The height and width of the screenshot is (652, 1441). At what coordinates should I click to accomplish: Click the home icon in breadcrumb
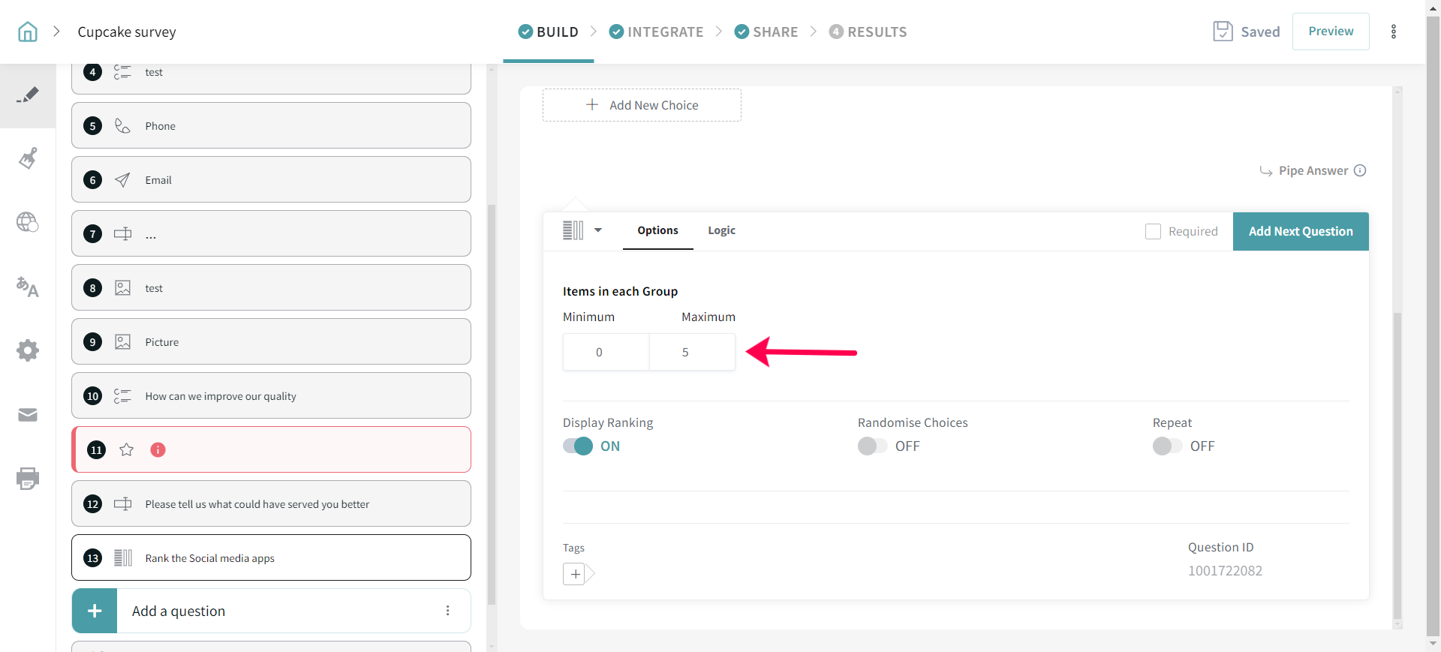click(28, 32)
